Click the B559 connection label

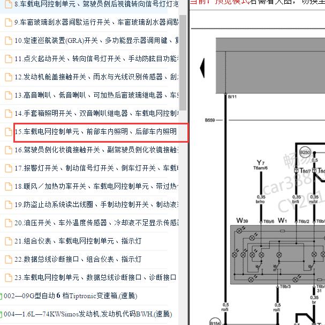(210, 120)
